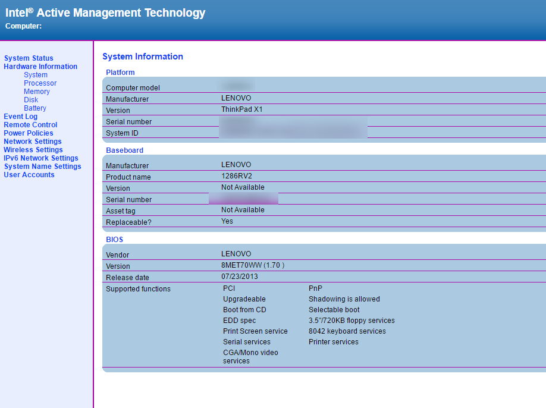This screenshot has height=408, width=546.
Task: Open the Processor hardware page
Action: tap(40, 83)
